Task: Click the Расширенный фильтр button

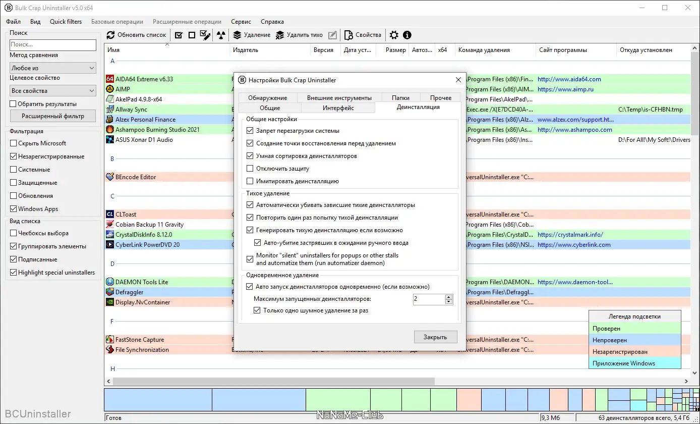Action: pyautogui.click(x=52, y=116)
